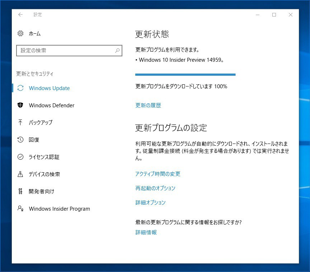Open 詳細オプション link
Viewport: 310px width, 272px height.
click(150, 203)
